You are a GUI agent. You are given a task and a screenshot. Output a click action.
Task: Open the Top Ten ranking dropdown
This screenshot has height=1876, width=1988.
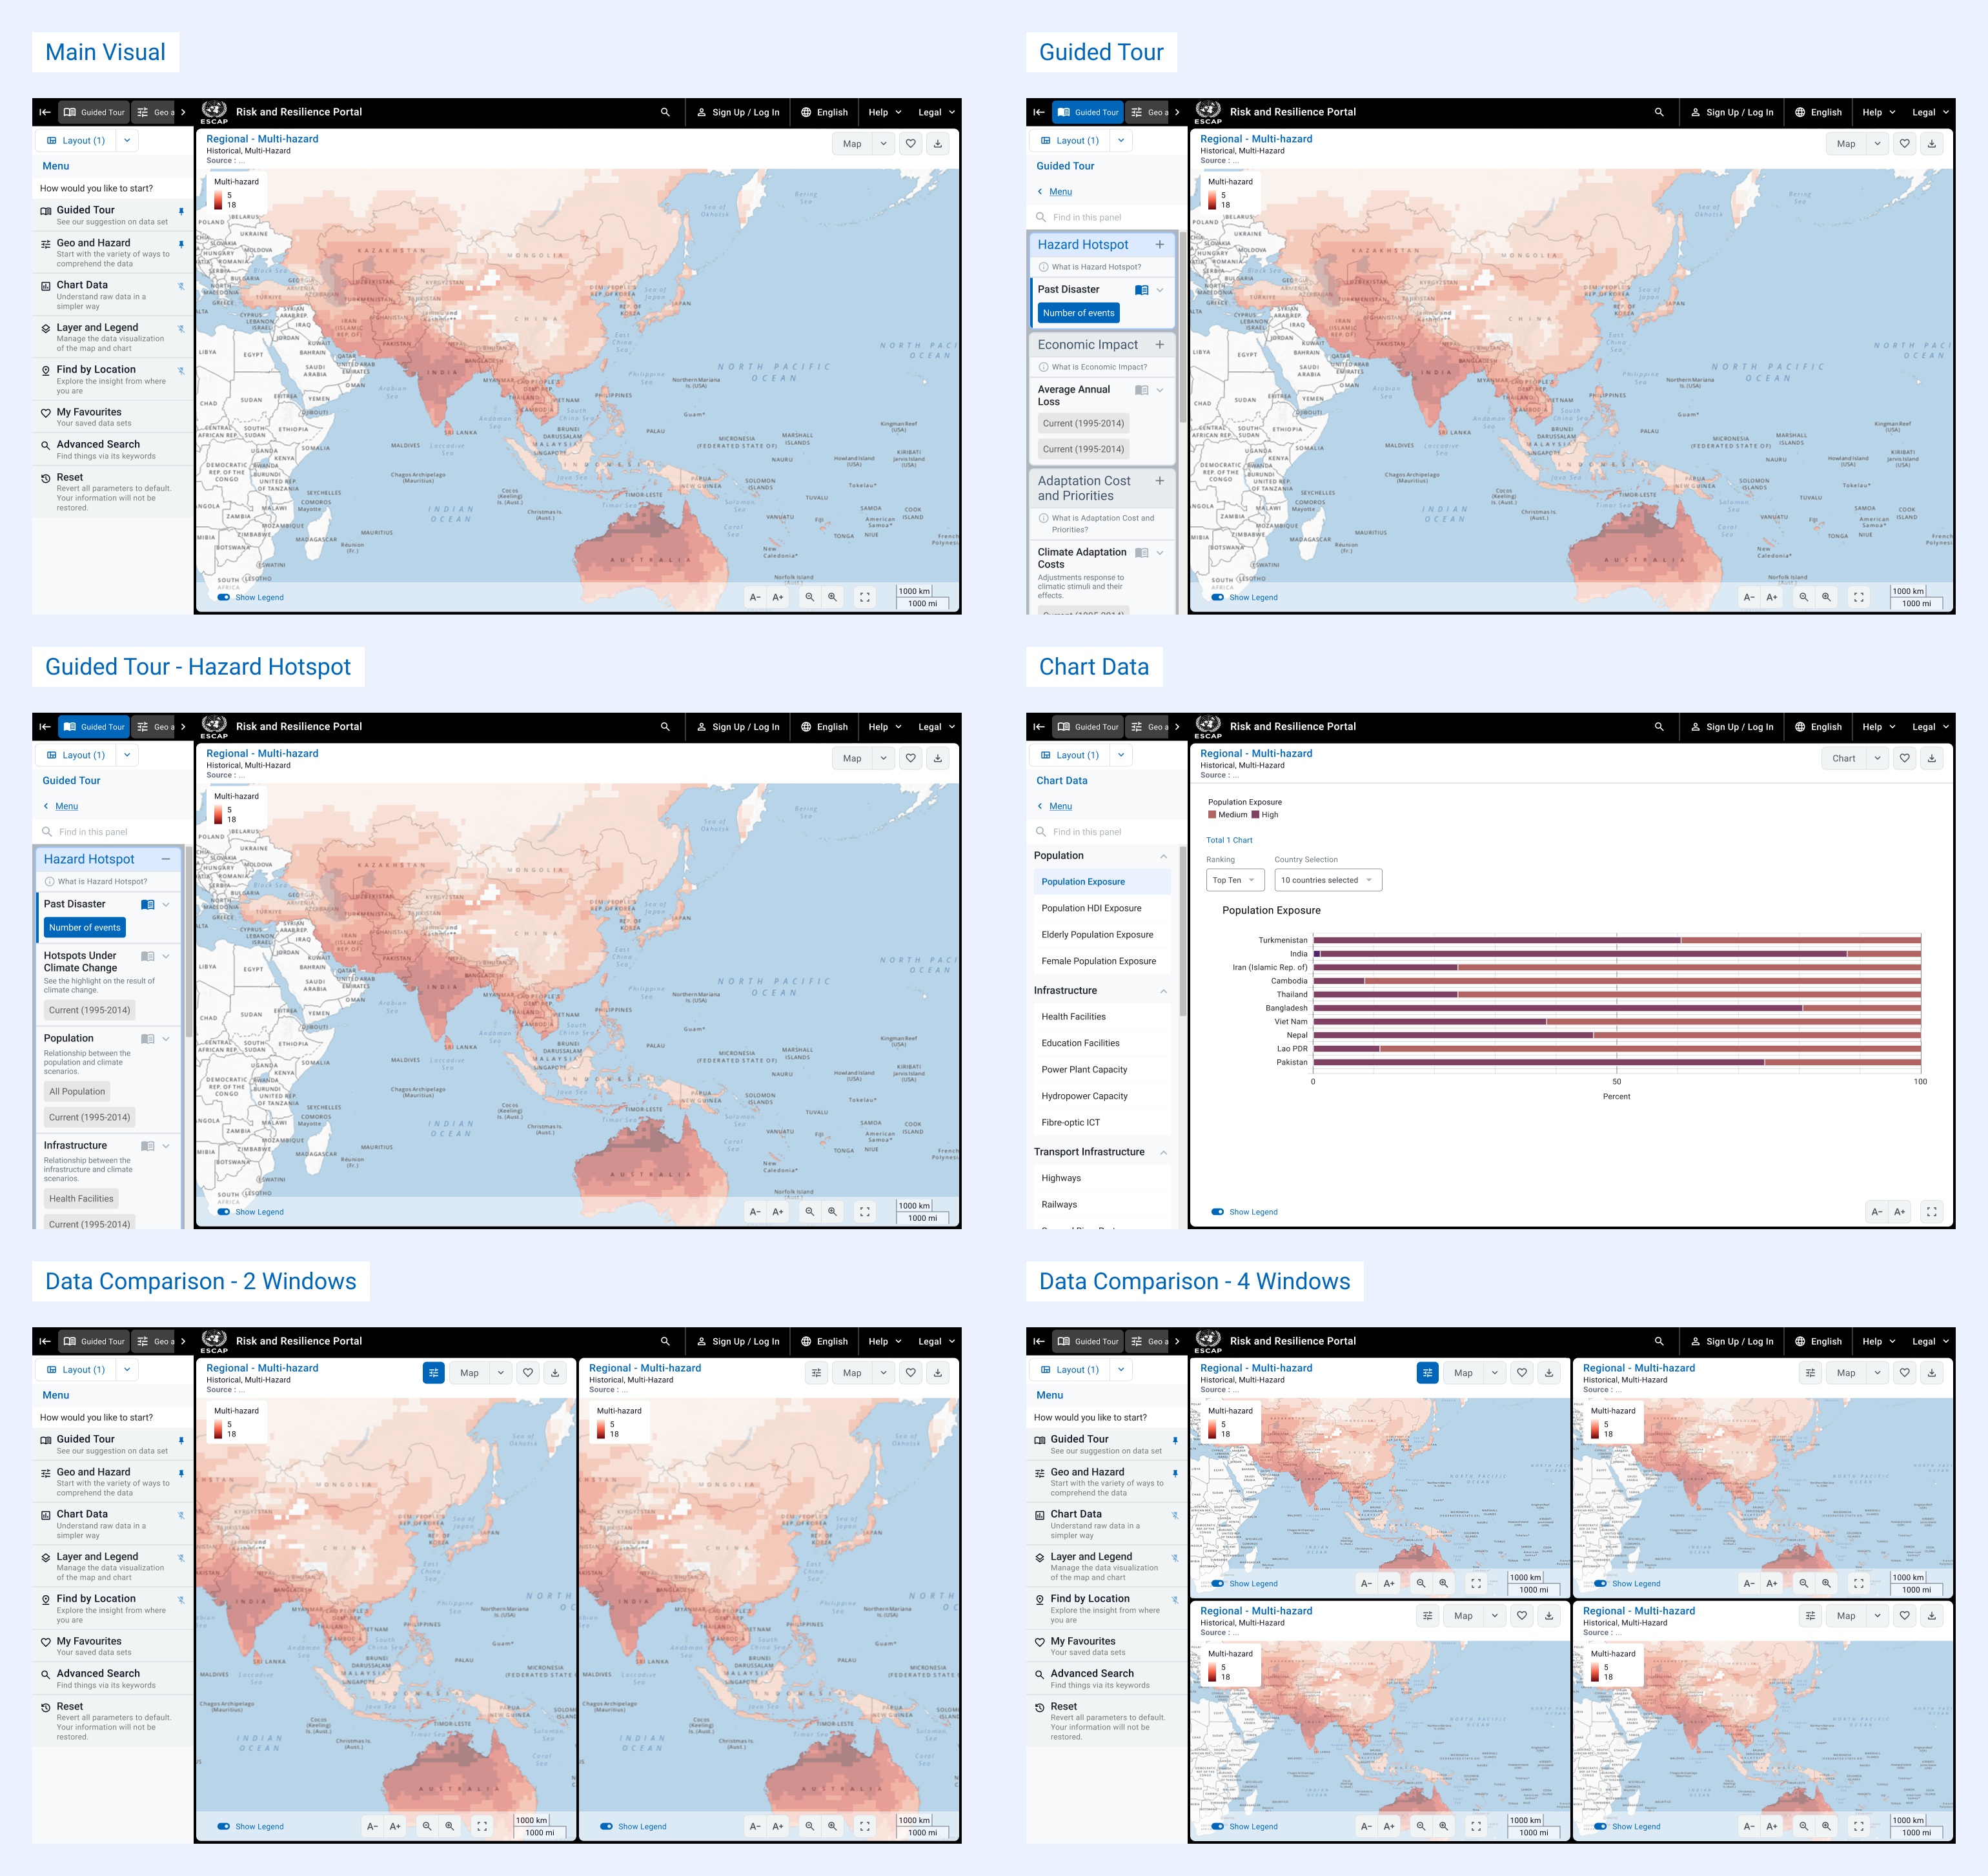pyautogui.click(x=1234, y=880)
